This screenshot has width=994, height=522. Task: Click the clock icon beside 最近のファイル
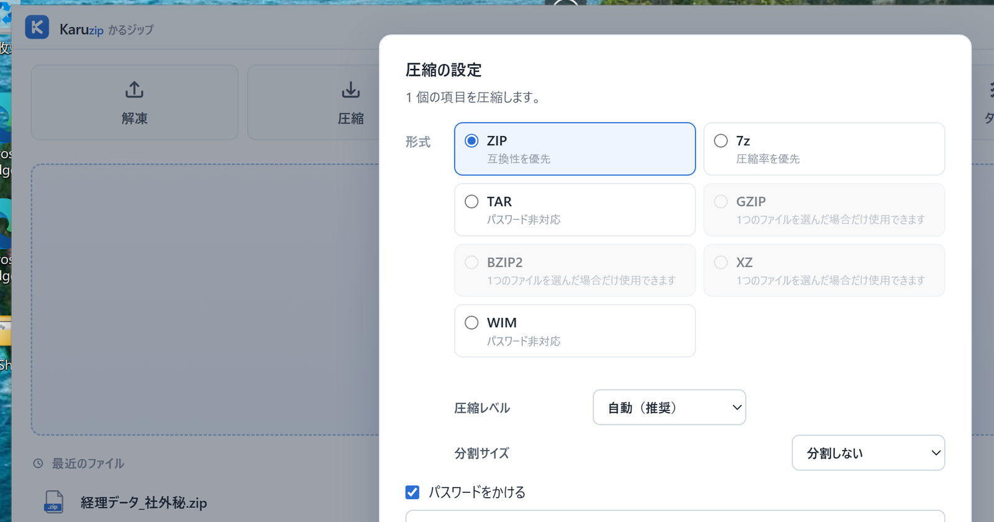click(39, 464)
